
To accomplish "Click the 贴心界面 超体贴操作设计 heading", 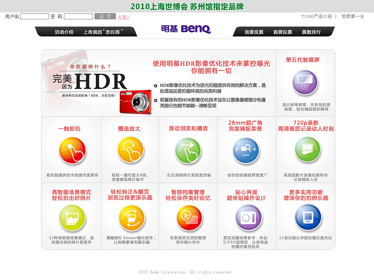I will 246,195.
